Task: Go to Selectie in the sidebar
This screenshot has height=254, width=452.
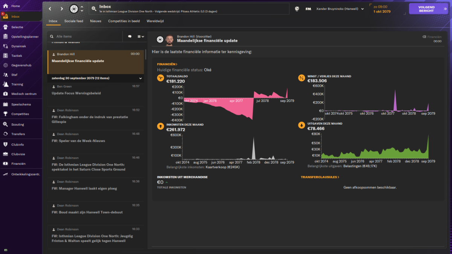Action: (x=21, y=27)
